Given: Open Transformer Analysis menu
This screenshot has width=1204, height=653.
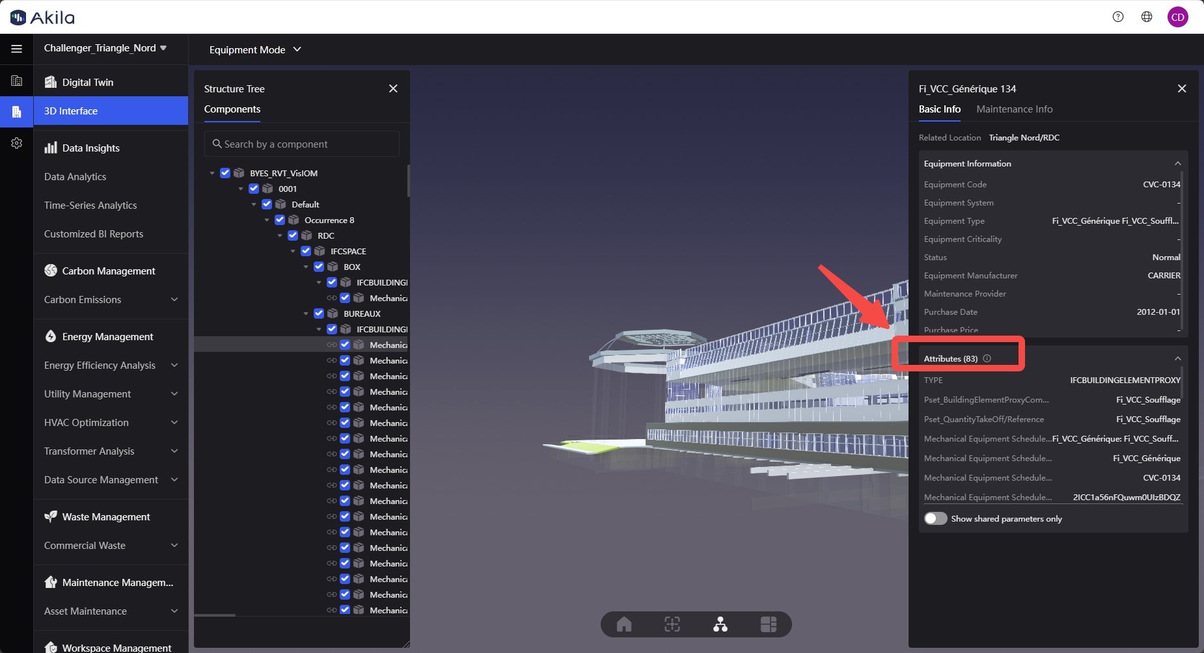Looking at the screenshot, I should [111, 451].
